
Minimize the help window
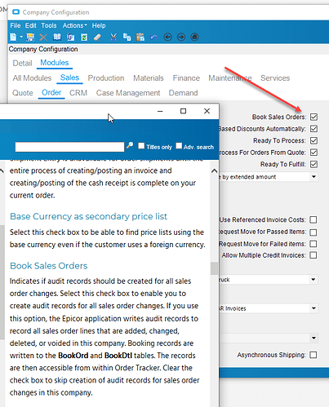point(160,111)
